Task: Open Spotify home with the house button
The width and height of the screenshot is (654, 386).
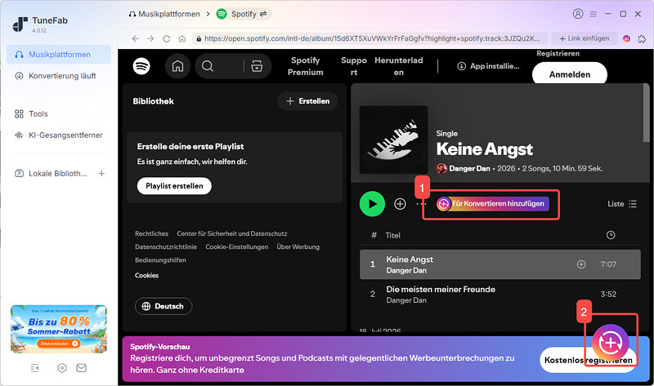Action: coord(177,66)
